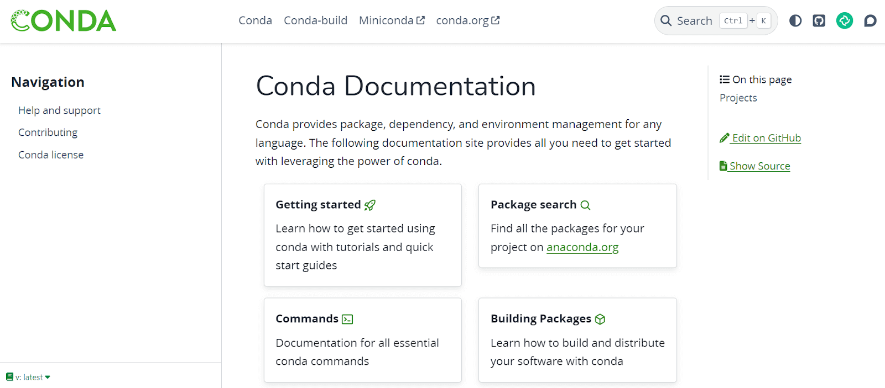Open the Element chat icon
This screenshot has height=388, width=885.
(844, 21)
